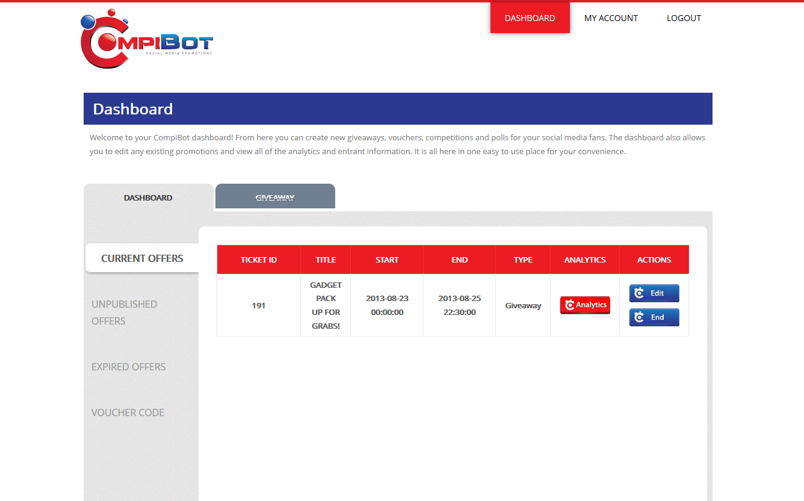Edit the Gadget Pack giveaway

pos(654,293)
